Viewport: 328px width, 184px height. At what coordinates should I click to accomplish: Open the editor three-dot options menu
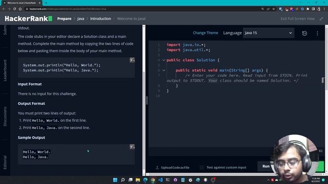(x=317, y=33)
